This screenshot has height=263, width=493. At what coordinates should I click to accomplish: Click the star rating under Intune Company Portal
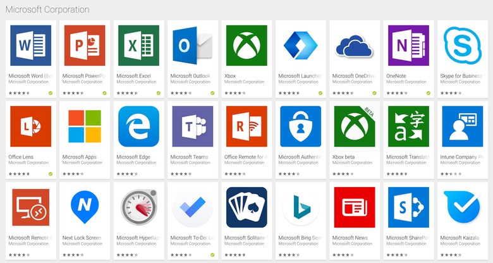pyautogui.click(x=451, y=174)
